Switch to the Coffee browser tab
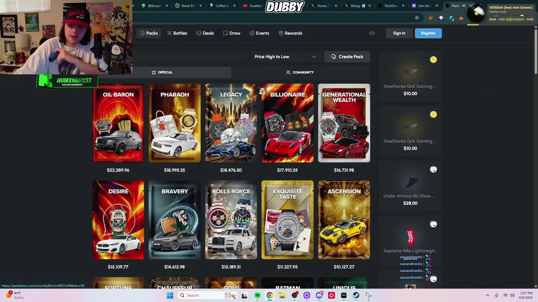The image size is (538, 302). click(222, 6)
